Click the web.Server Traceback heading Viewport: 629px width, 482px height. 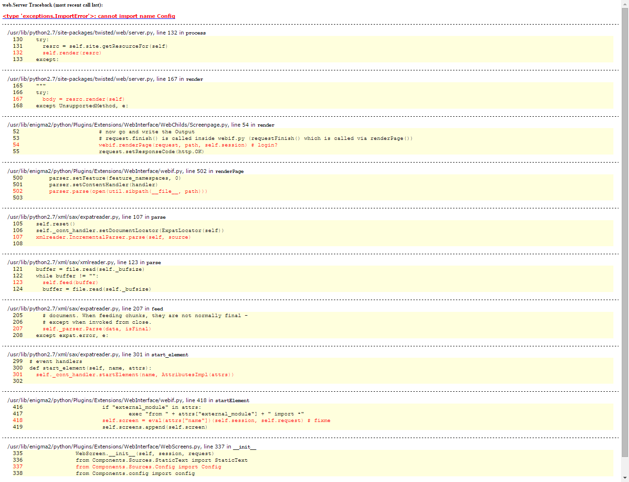coord(52,5)
